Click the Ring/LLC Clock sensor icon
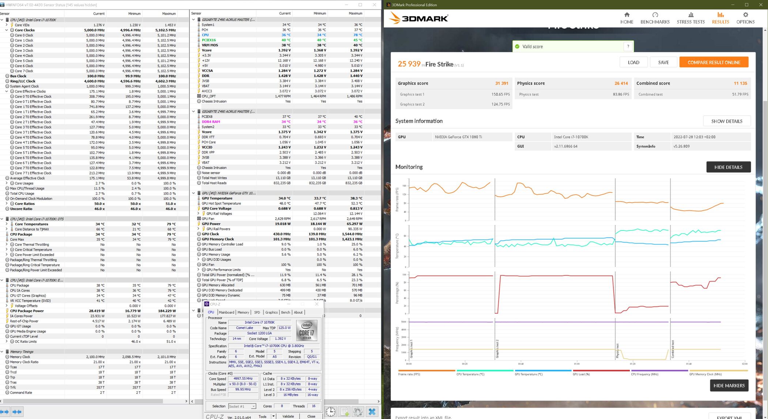 (x=7, y=81)
